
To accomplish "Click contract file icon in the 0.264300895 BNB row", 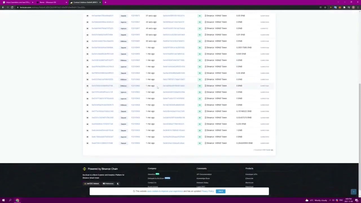I will [206, 143].
